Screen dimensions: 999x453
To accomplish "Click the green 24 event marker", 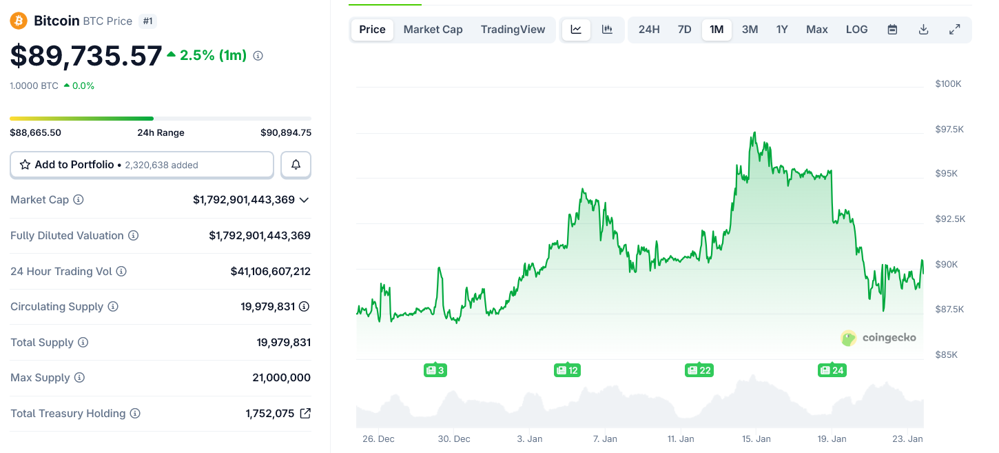I will tap(832, 370).
